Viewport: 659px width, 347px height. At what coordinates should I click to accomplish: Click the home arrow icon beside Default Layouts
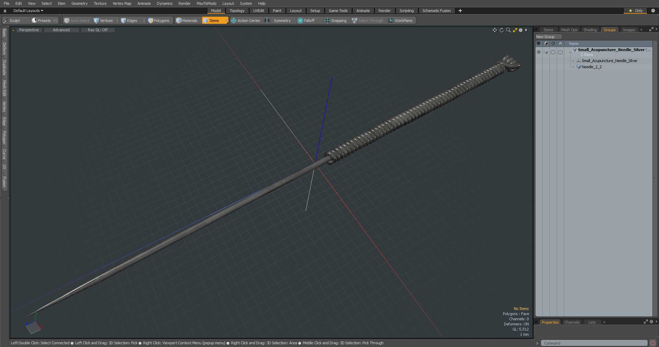pos(5,11)
